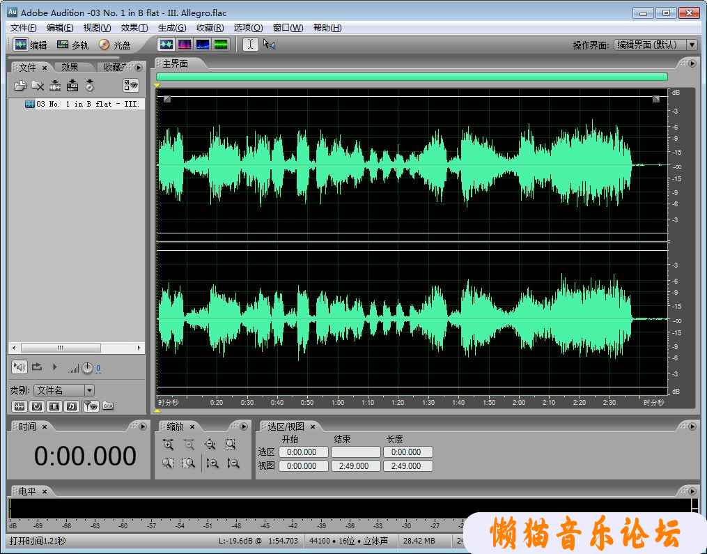Click the close file icon in Files panel

click(38, 85)
